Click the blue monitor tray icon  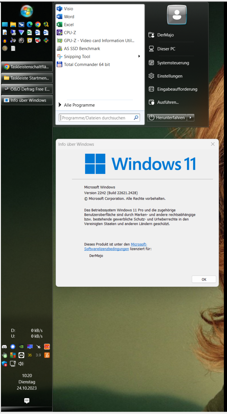(30, 346)
